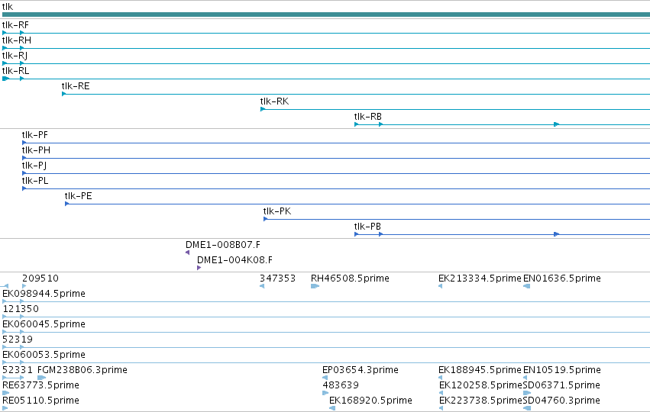
Task: Select the EK188945.5prime feature arrow
Action: [x=441, y=378]
